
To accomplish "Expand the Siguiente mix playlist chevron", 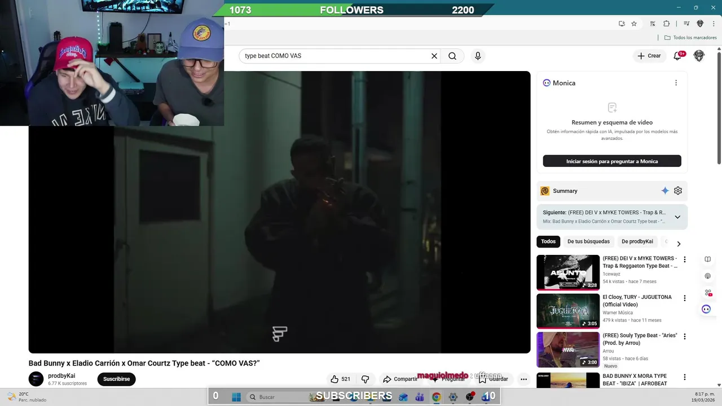I will pos(677,217).
